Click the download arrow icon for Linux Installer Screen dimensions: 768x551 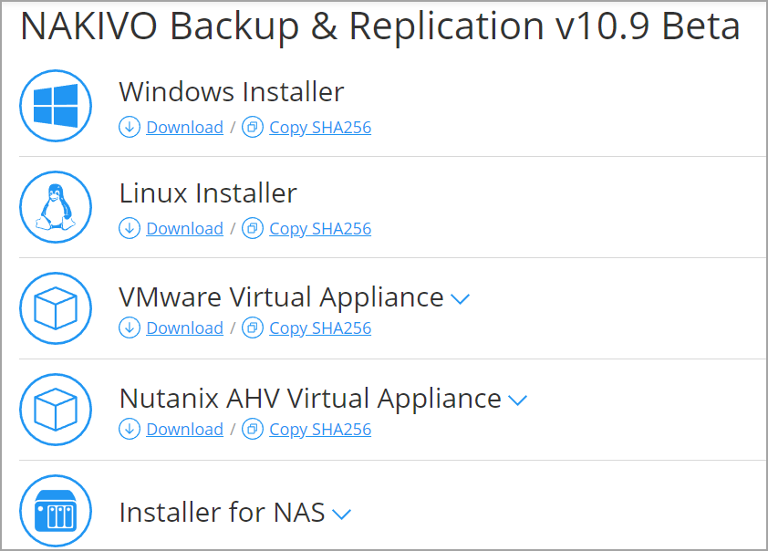click(x=130, y=229)
